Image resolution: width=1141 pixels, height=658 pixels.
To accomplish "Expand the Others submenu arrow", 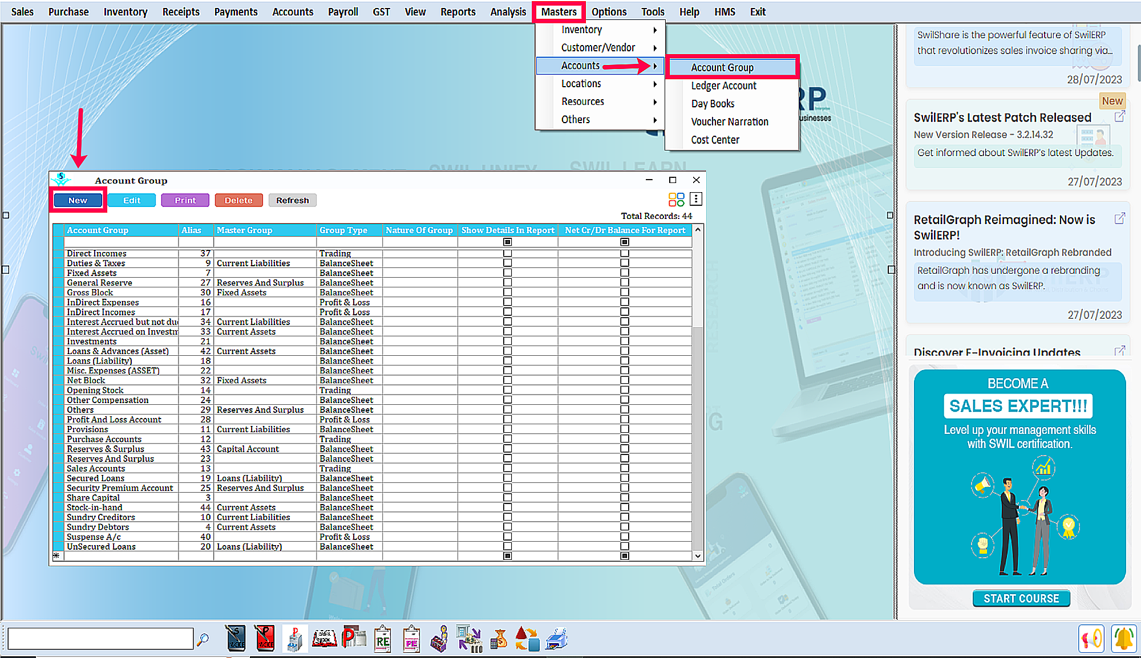I will click(x=655, y=120).
